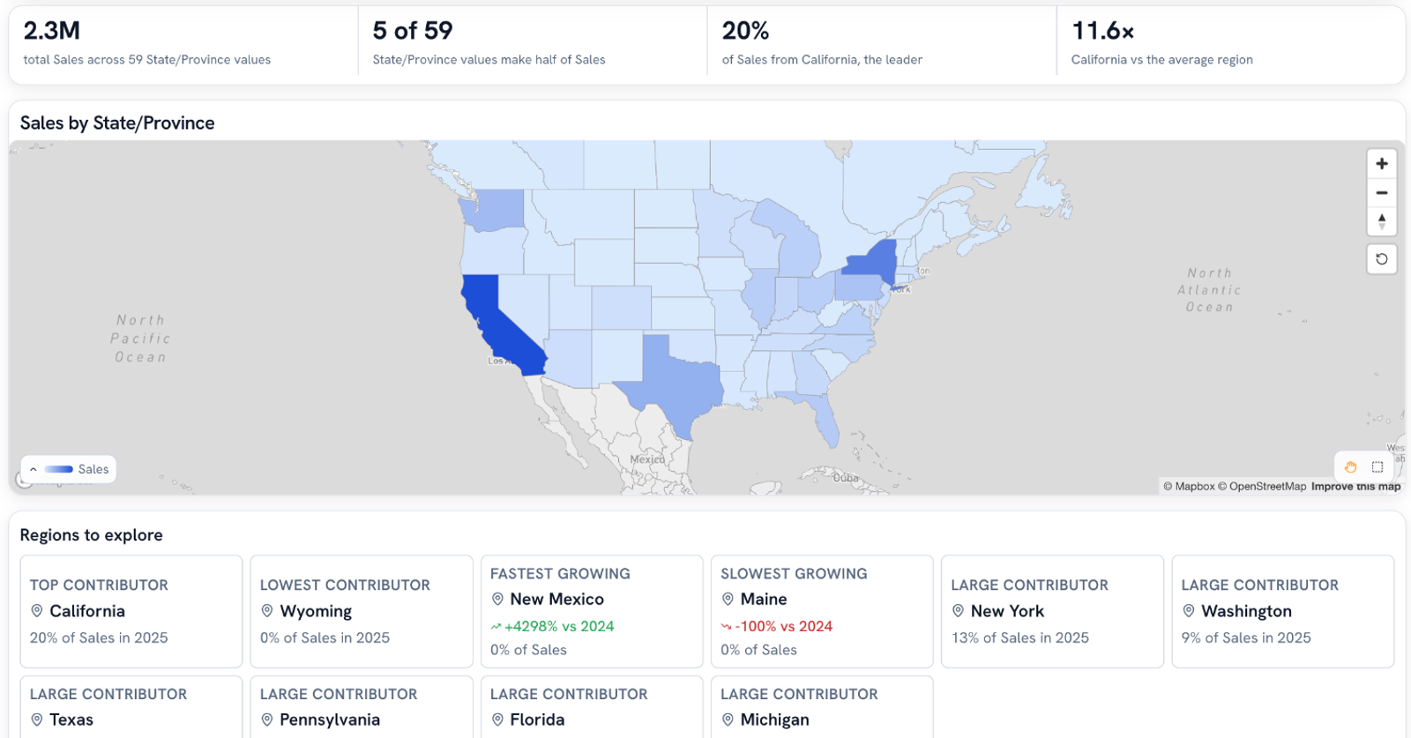Click the "Regions to explore" heading

91,535
